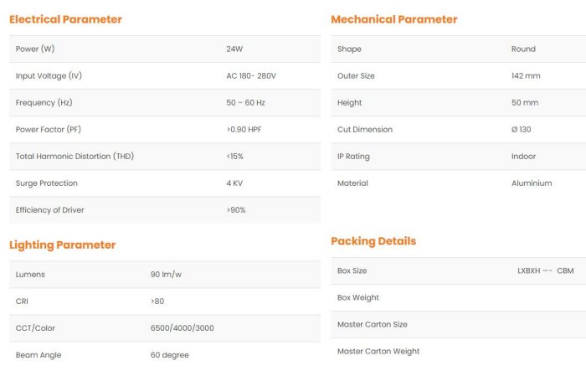Click the Electrical Parameter heading
The height and width of the screenshot is (371, 586).
(x=65, y=19)
